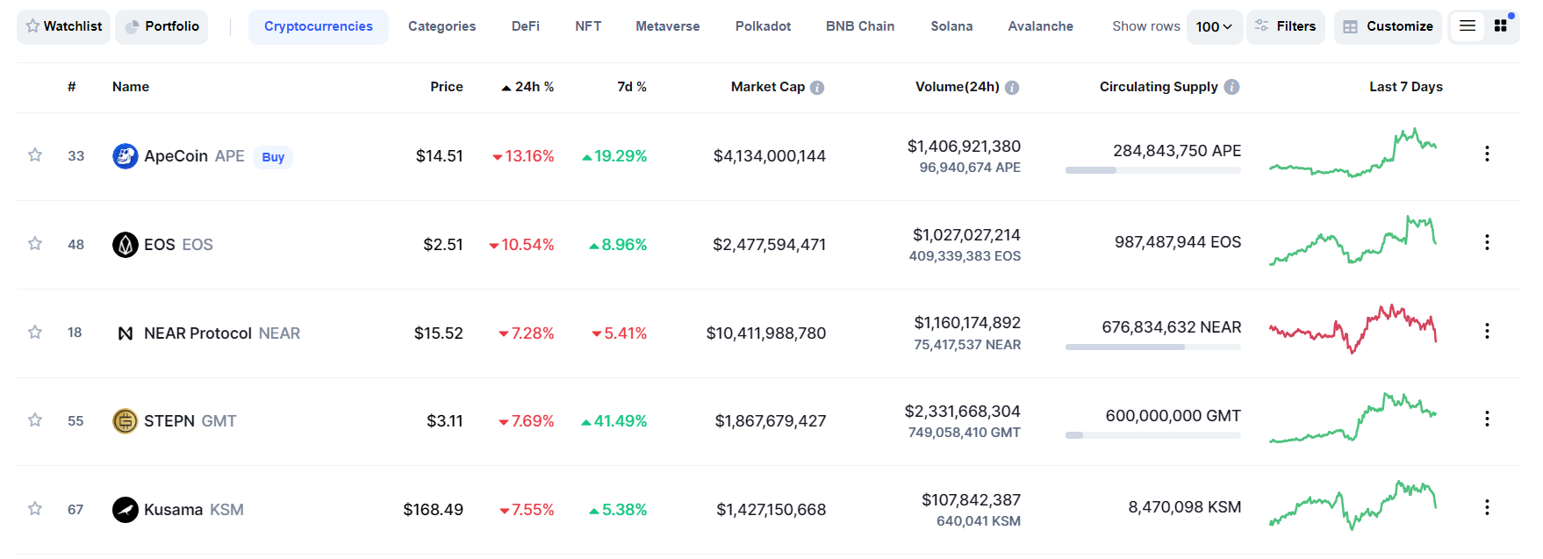
Task: Click the ApeCoin logo icon
Action: pos(125,156)
